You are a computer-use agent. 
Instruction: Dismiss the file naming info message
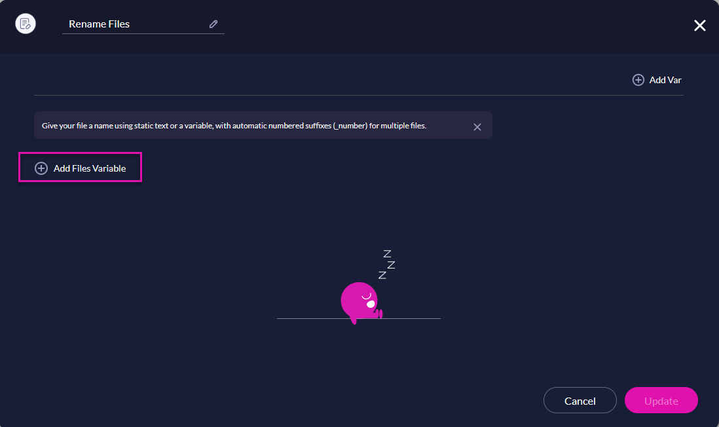point(477,126)
